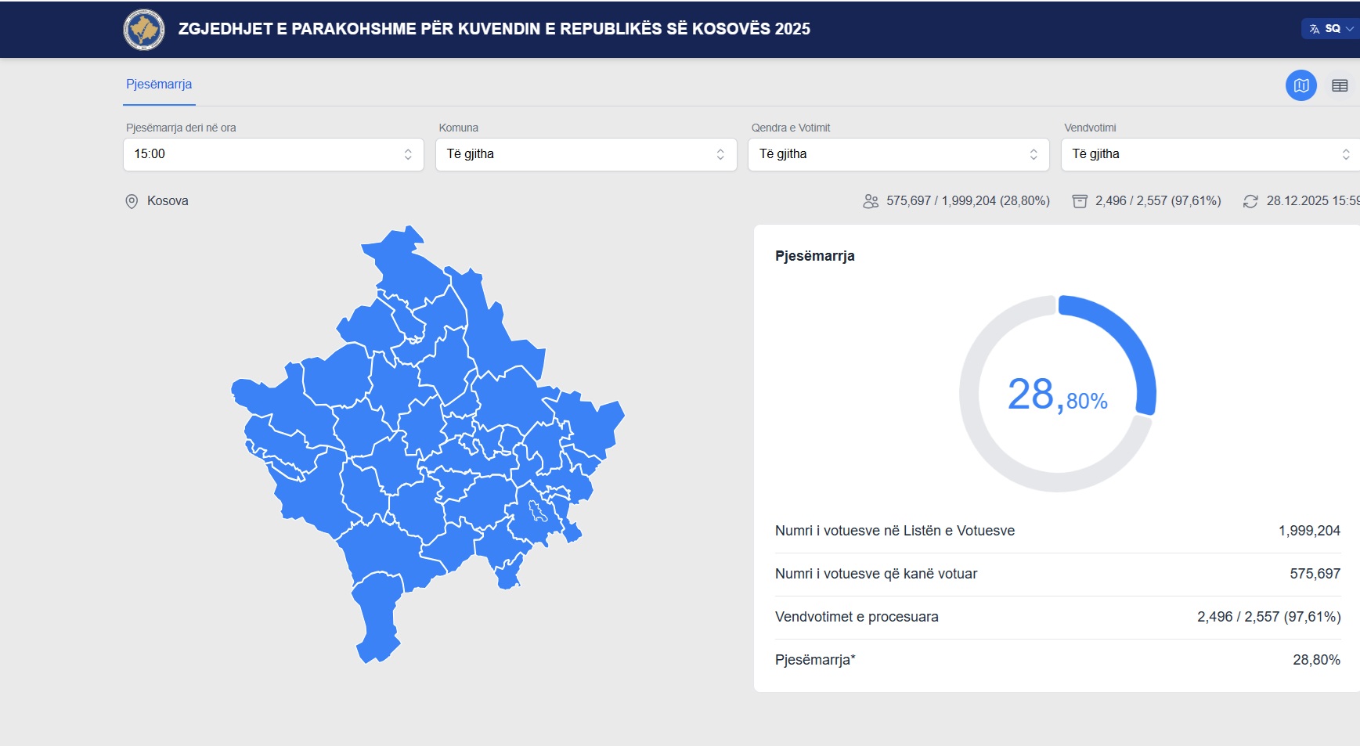Select the Pjesëmarrja tab

(x=159, y=85)
